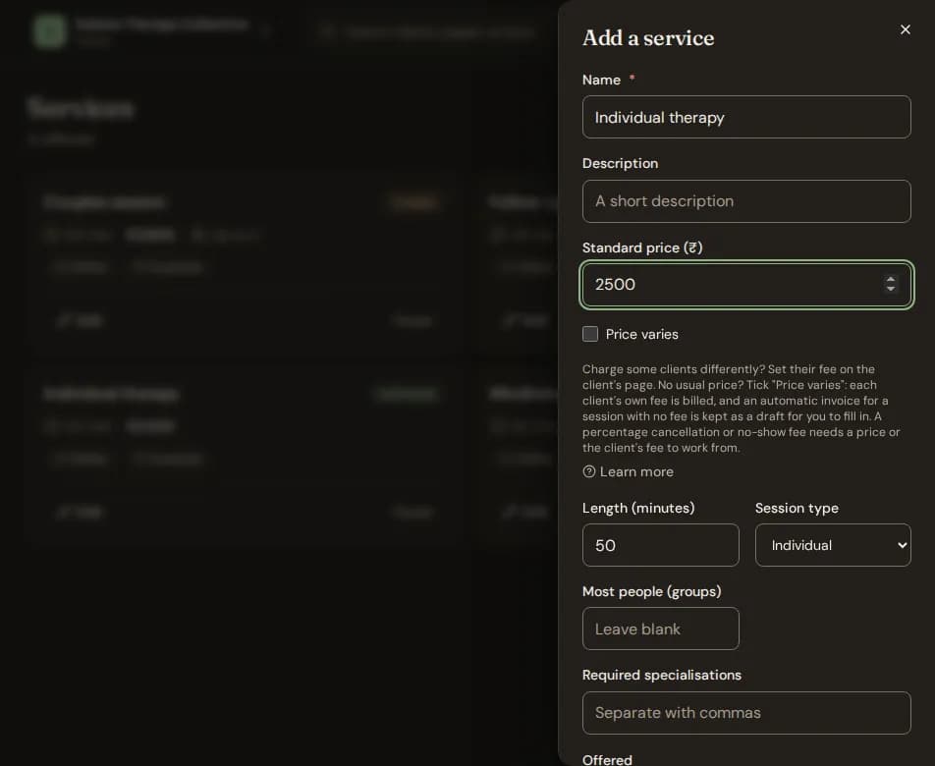
Task: Edit the Length (minutes) field
Action: (660, 545)
